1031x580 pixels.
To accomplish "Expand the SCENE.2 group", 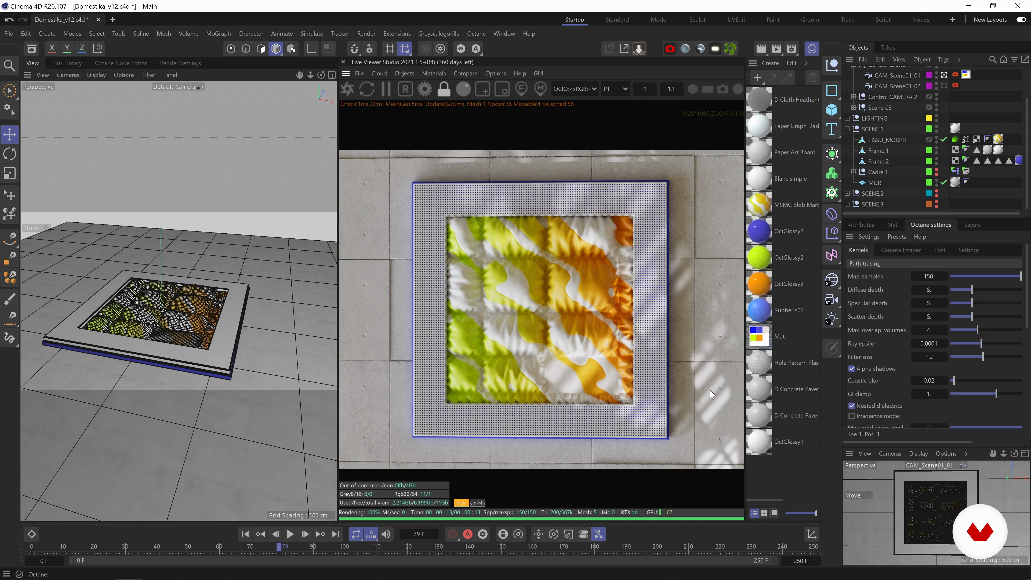I will 847,193.
